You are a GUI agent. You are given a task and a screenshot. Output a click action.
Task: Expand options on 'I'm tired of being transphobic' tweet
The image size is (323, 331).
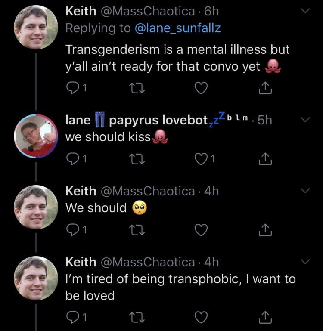point(305,262)
